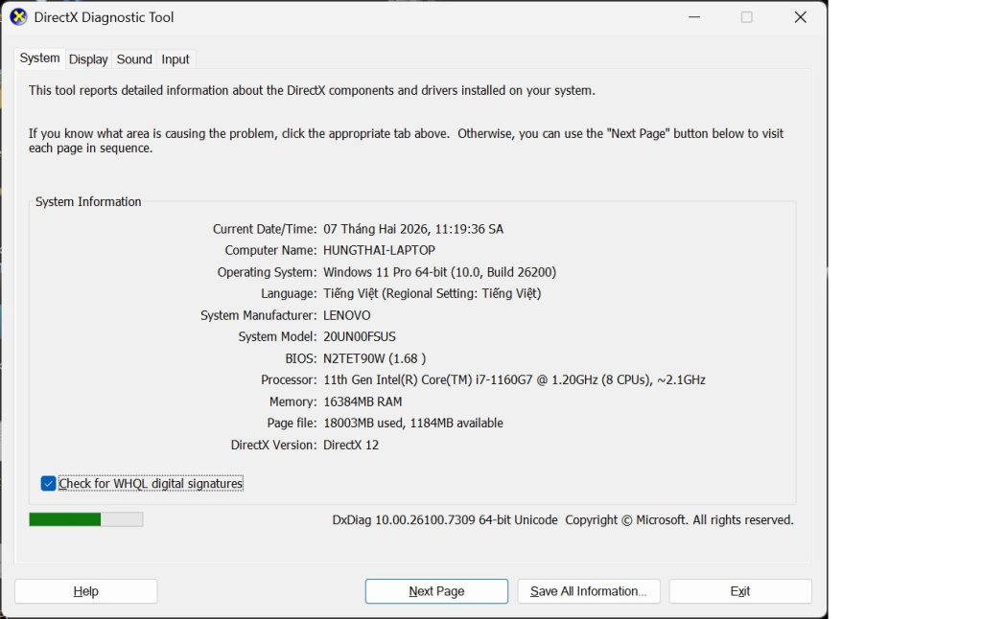The width and height of the screenshot is (982, 619).
Task: Click the Language value Tiếng Việt
Action: point(433,293)
